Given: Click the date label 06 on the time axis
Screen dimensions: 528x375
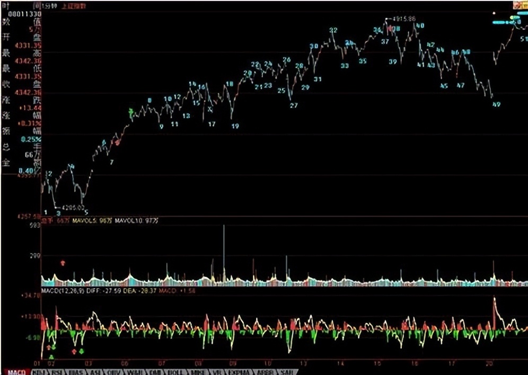Looking at the screenshot, I should coord(124,363).
